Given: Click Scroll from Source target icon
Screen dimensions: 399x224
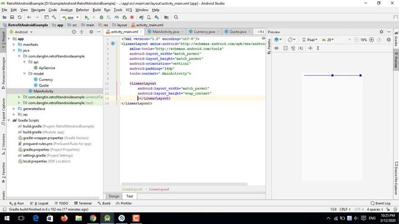Looking at the screenshot, I should (74, 32).
